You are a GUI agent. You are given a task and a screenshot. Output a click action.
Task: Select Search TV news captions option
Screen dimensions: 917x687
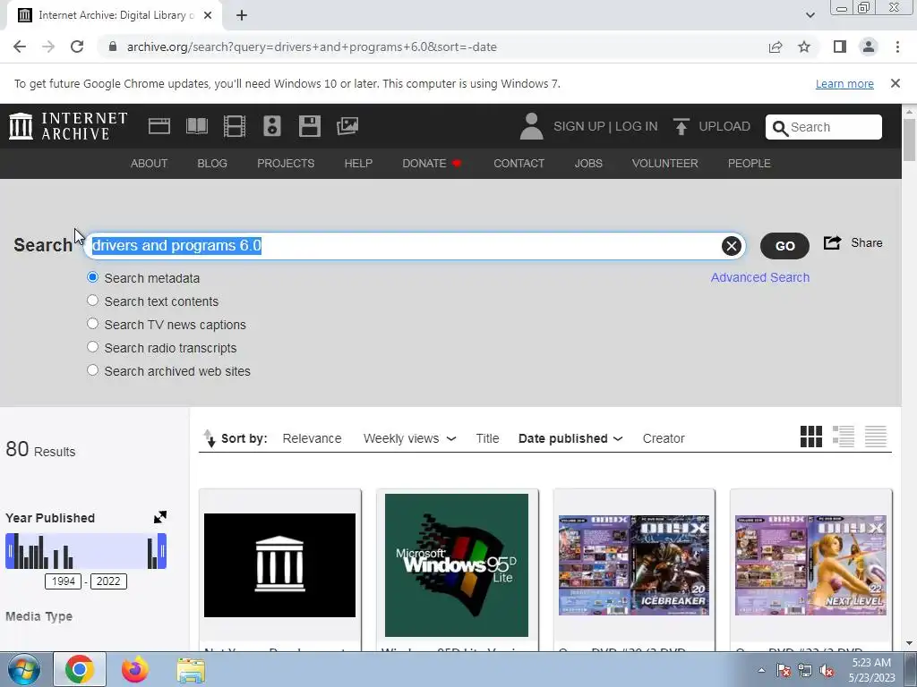click(x=92, y=324)
